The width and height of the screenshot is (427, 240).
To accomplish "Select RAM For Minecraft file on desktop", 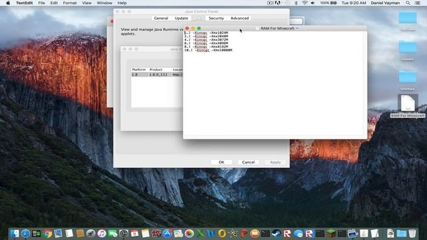I will (408, 106).
